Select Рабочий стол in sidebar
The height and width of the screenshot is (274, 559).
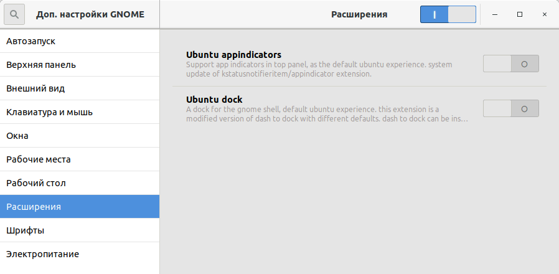(80, 183)
